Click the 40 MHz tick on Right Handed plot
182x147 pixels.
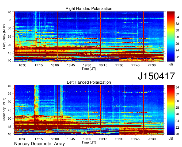click(9, 12)
